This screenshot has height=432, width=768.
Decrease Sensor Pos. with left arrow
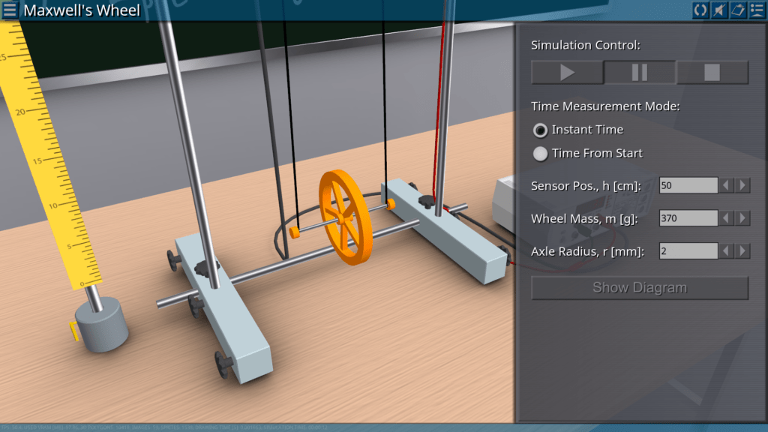point(727,185)
